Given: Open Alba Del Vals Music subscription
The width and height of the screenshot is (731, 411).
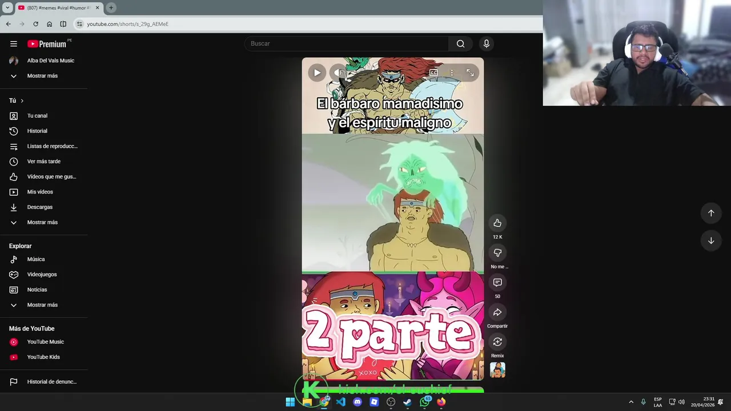Looking at the screenshot, I should click(x=44, y=61).
